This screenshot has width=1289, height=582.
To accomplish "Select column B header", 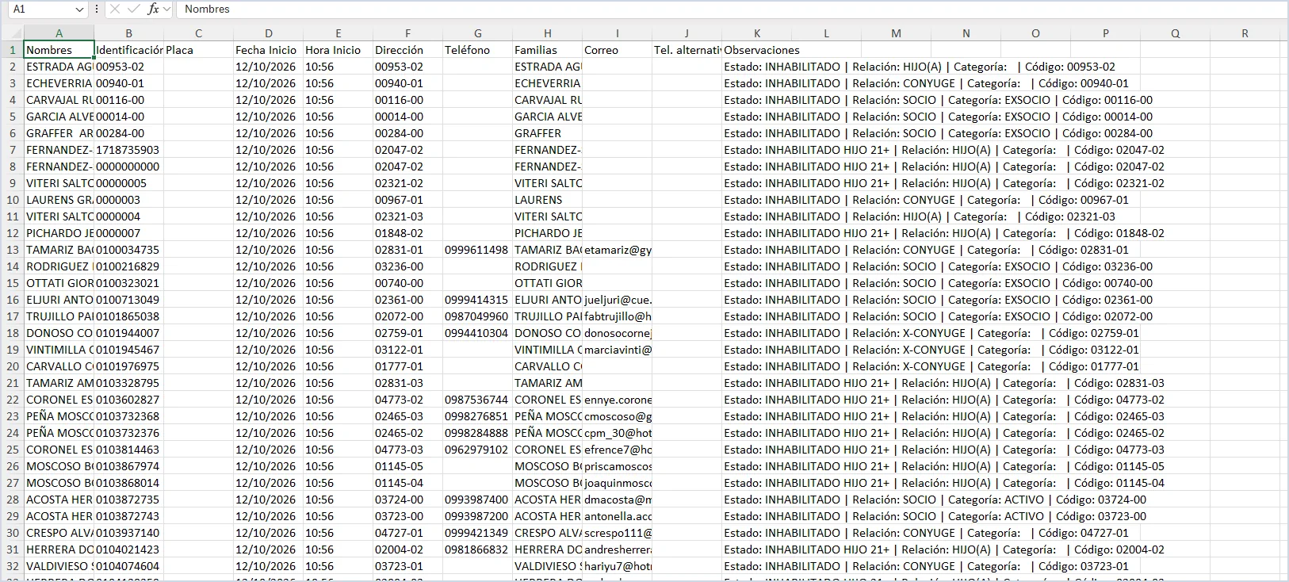I will pos(128,33).
